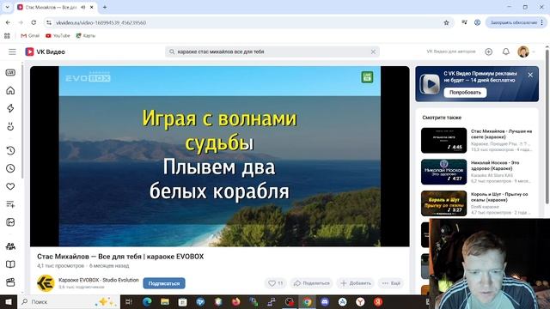Click the Подписаться button
Viewport: 550px width, 309px height.
[x=164, y=283]
